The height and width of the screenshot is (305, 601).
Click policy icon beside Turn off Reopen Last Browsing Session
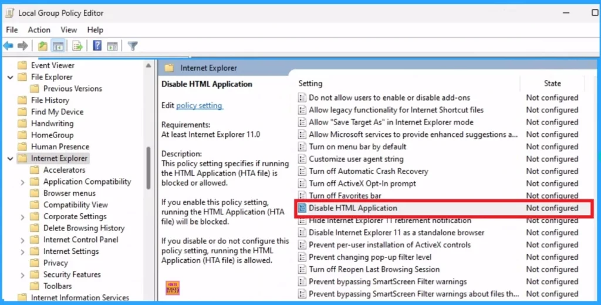pos(302,269)
